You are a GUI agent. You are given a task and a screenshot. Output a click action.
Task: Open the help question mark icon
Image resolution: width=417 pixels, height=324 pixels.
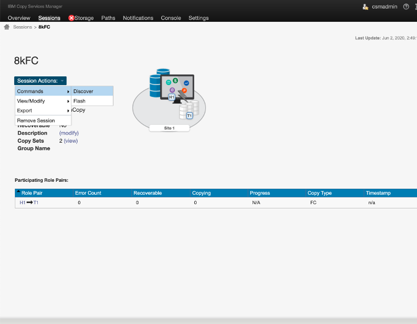406,7
